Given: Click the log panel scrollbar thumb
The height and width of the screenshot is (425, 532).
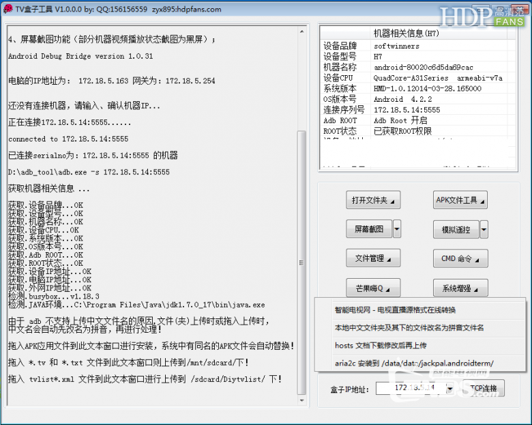Looking at the screenshot, I should pos(301,262).
